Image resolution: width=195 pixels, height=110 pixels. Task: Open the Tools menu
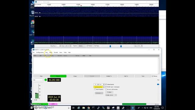(65, 53)
